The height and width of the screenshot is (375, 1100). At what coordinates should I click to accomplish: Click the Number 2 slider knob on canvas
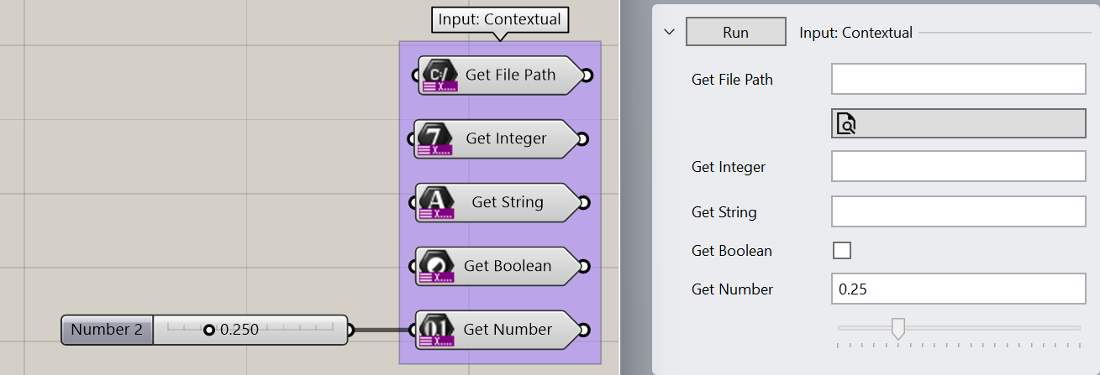(209, 331)
